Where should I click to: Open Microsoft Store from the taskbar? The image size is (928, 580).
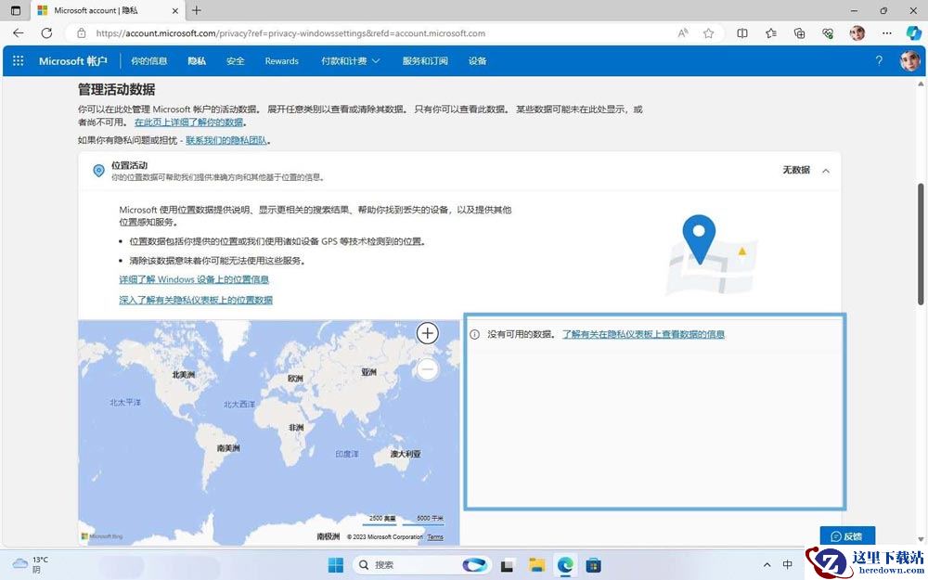(594, 565)
